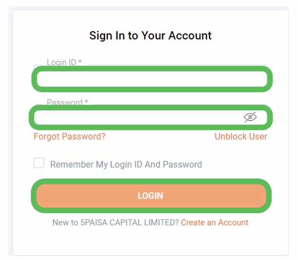This screenshot has height=260, width=298.
Task: Open the Forgot Password? link
Action: (x=69, y=136)
